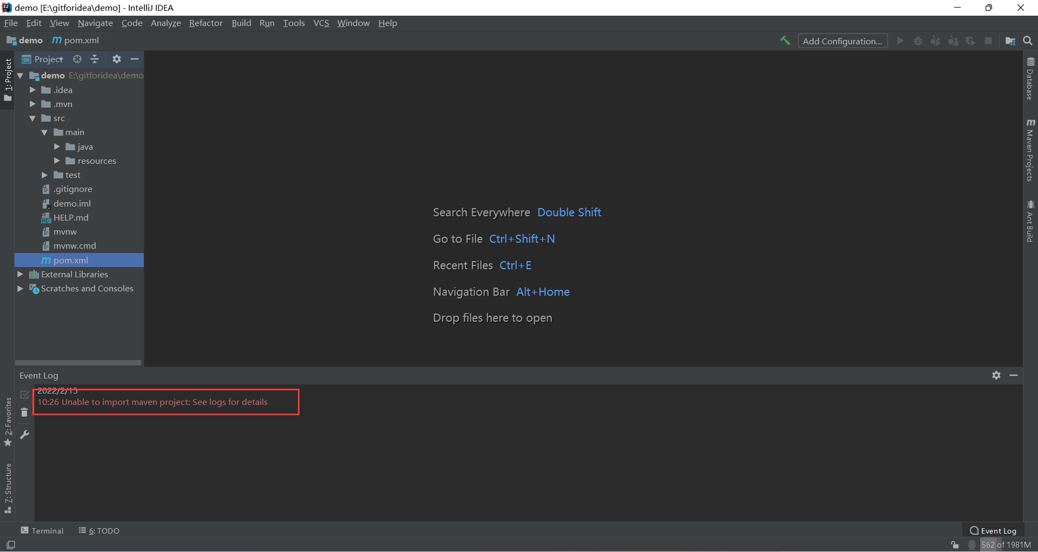Expand External Libraries node
Screen dimensions: 1038x552
point(21,274)
